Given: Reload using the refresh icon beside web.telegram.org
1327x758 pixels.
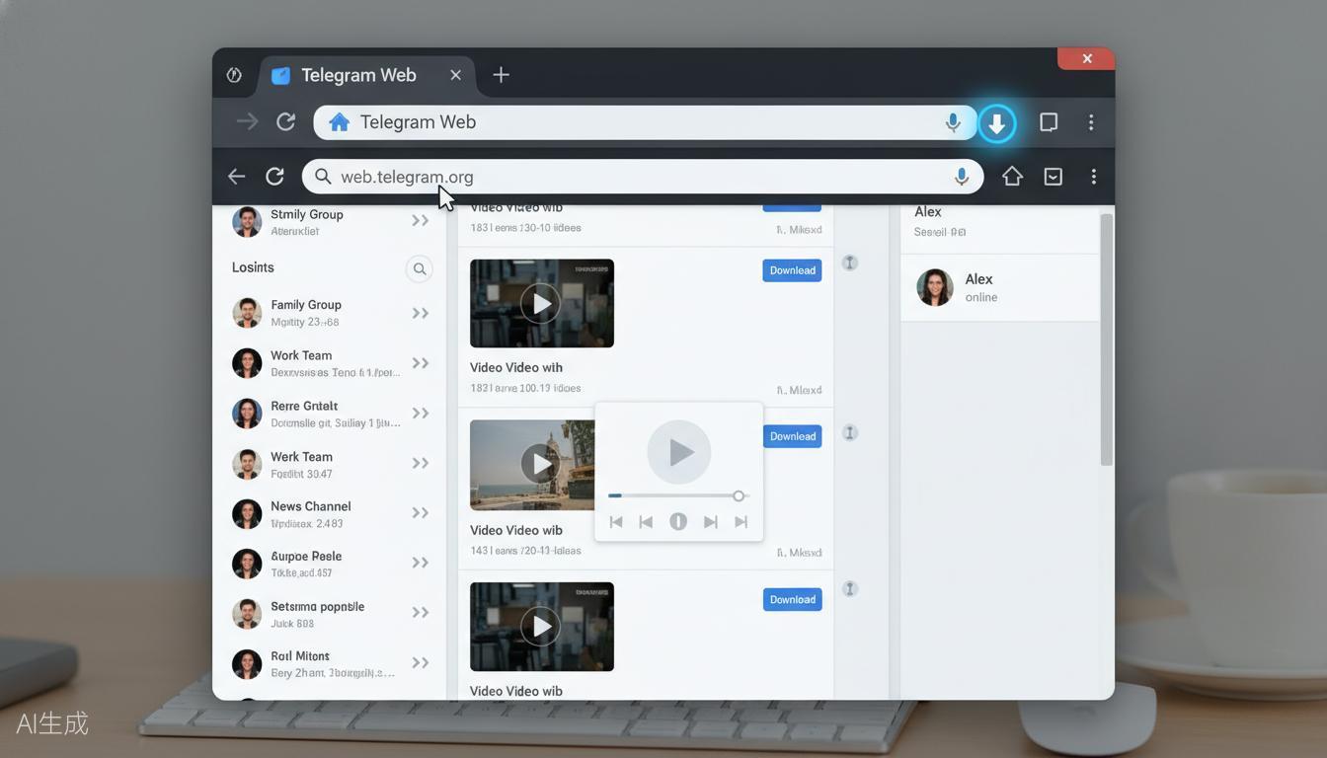Looking at the screenshot, I should pos(274,177).
